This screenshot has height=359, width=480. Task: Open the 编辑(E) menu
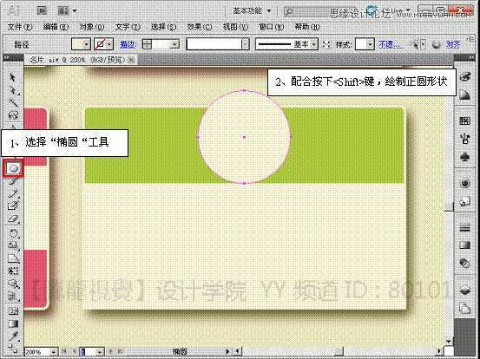[56, 27]
